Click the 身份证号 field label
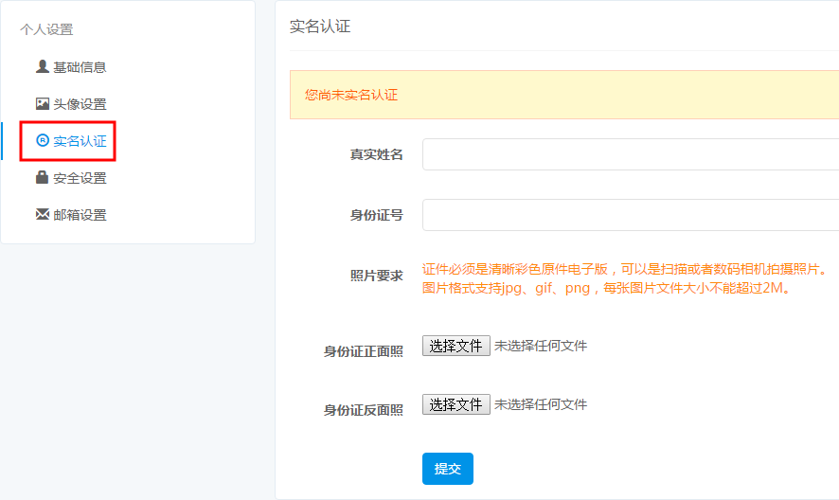The width and height of the screenshot is (839, 500). click(x=376, y=215)
